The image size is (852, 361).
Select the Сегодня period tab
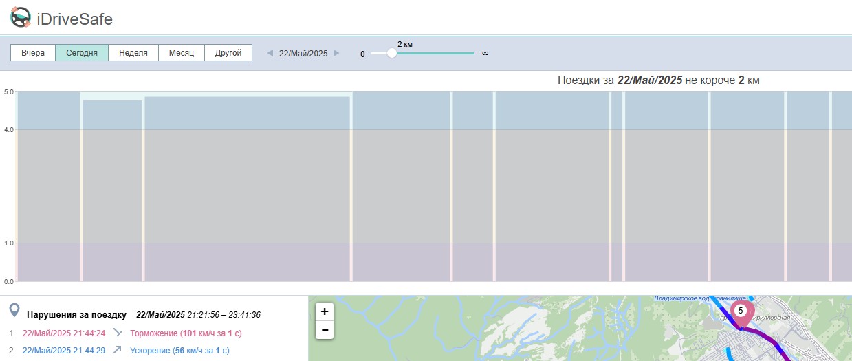(x=82, y=53)
